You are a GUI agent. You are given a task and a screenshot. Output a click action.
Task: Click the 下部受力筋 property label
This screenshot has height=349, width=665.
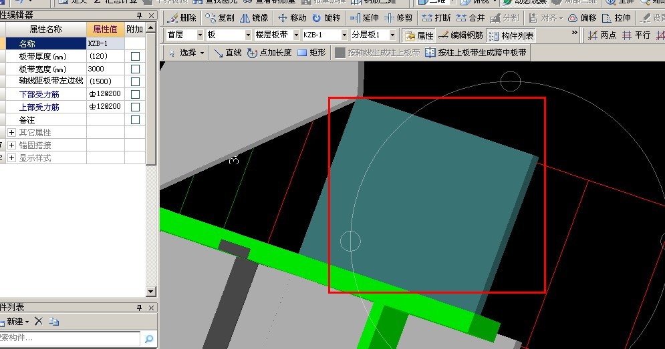tap(39, 95)
